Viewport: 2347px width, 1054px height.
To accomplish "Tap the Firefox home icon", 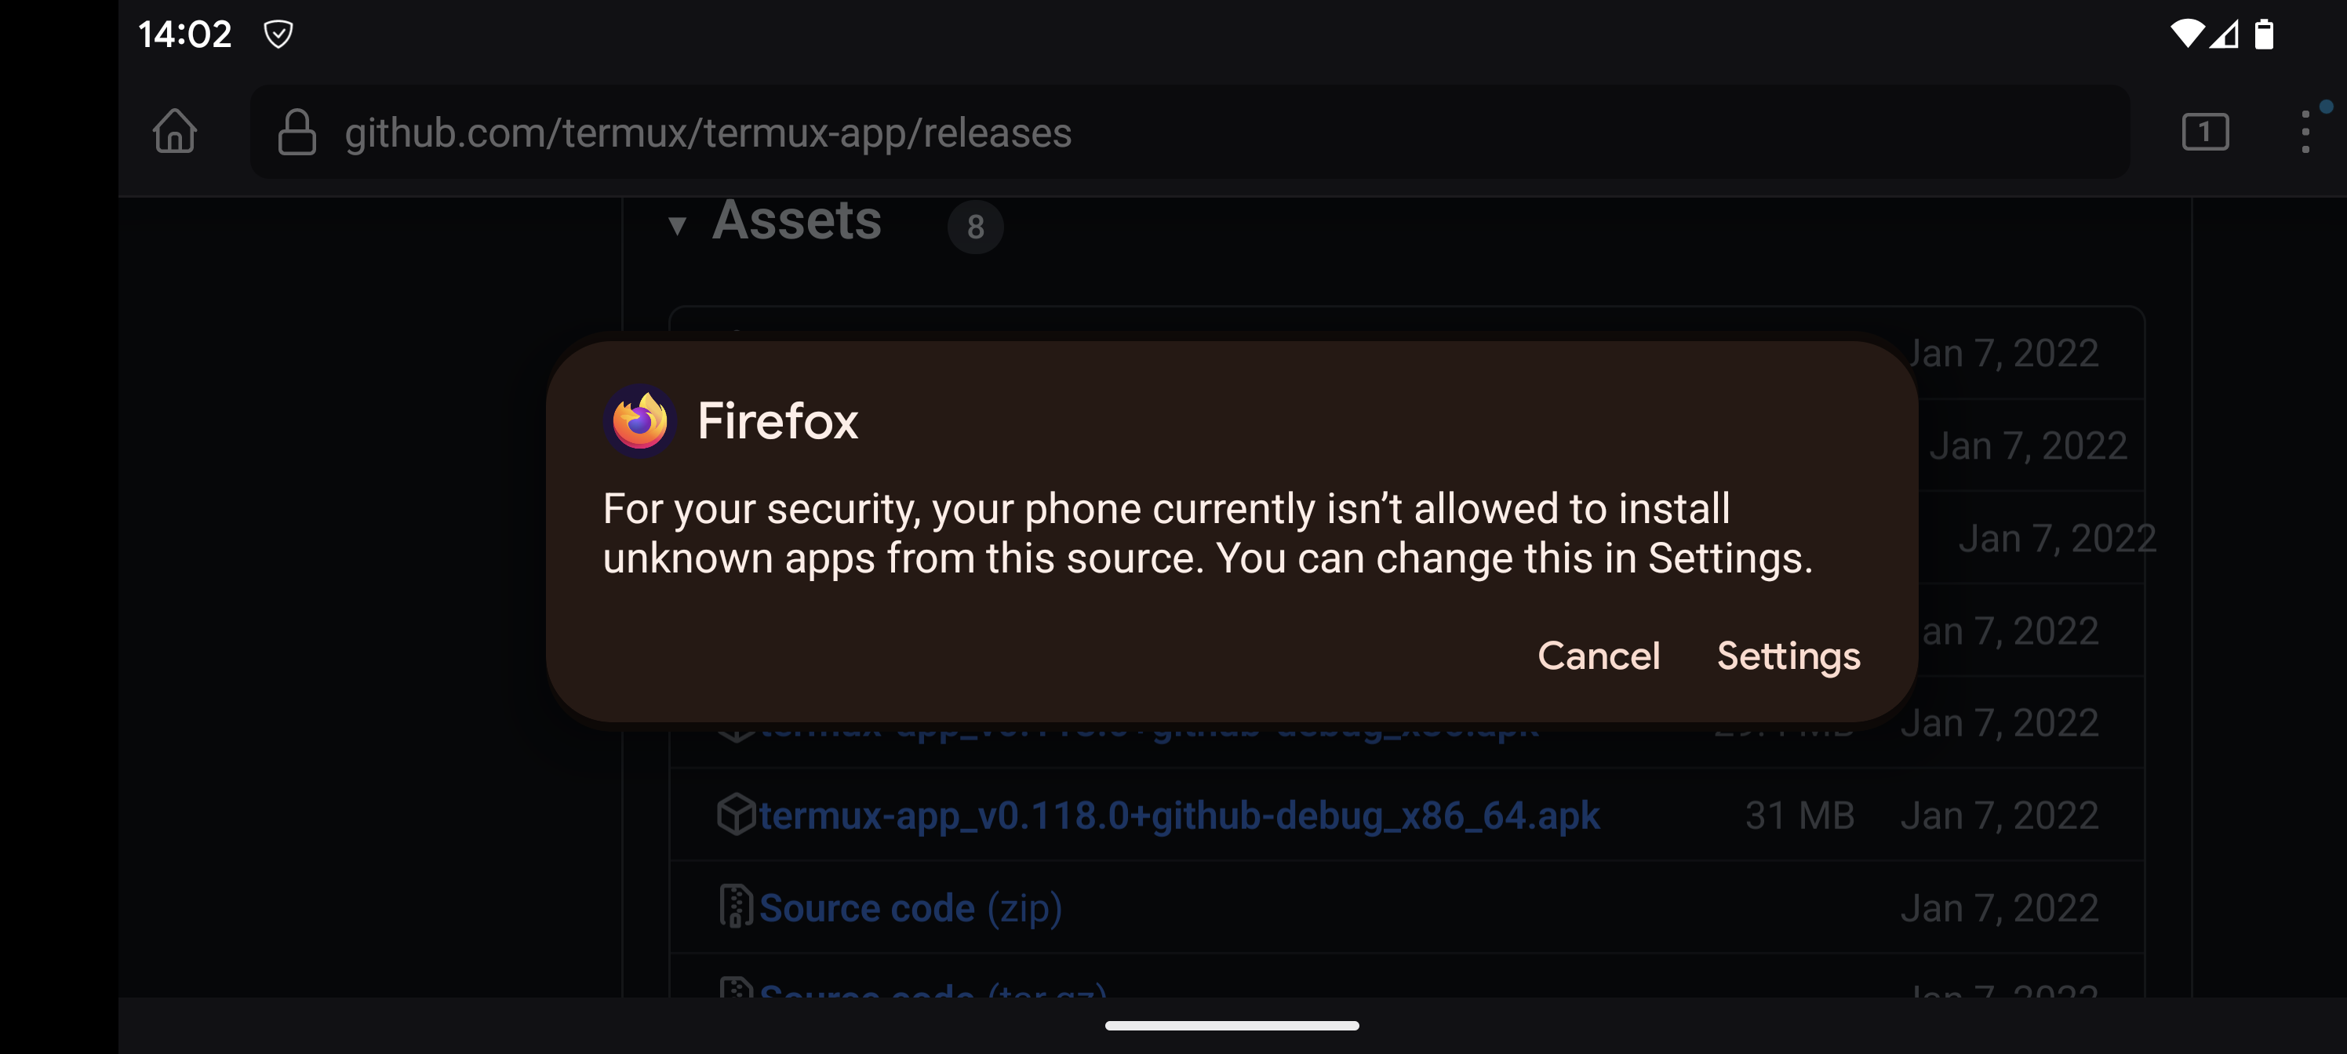I will click(174, 131).
